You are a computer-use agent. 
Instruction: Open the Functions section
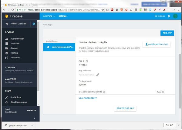coord(15,58)
